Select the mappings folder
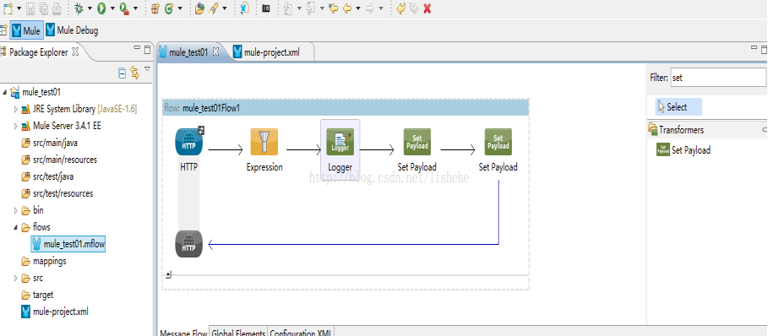Viewport: 768px width, 336px height. tap(44, 261)
